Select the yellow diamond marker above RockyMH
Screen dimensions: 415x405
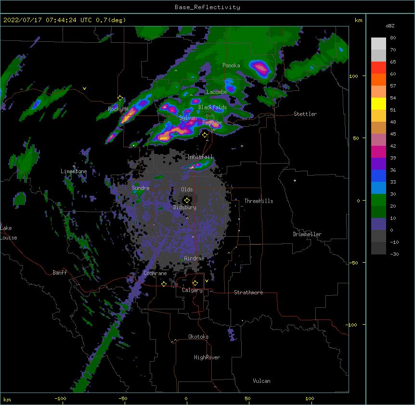click(x=120, y=98)
